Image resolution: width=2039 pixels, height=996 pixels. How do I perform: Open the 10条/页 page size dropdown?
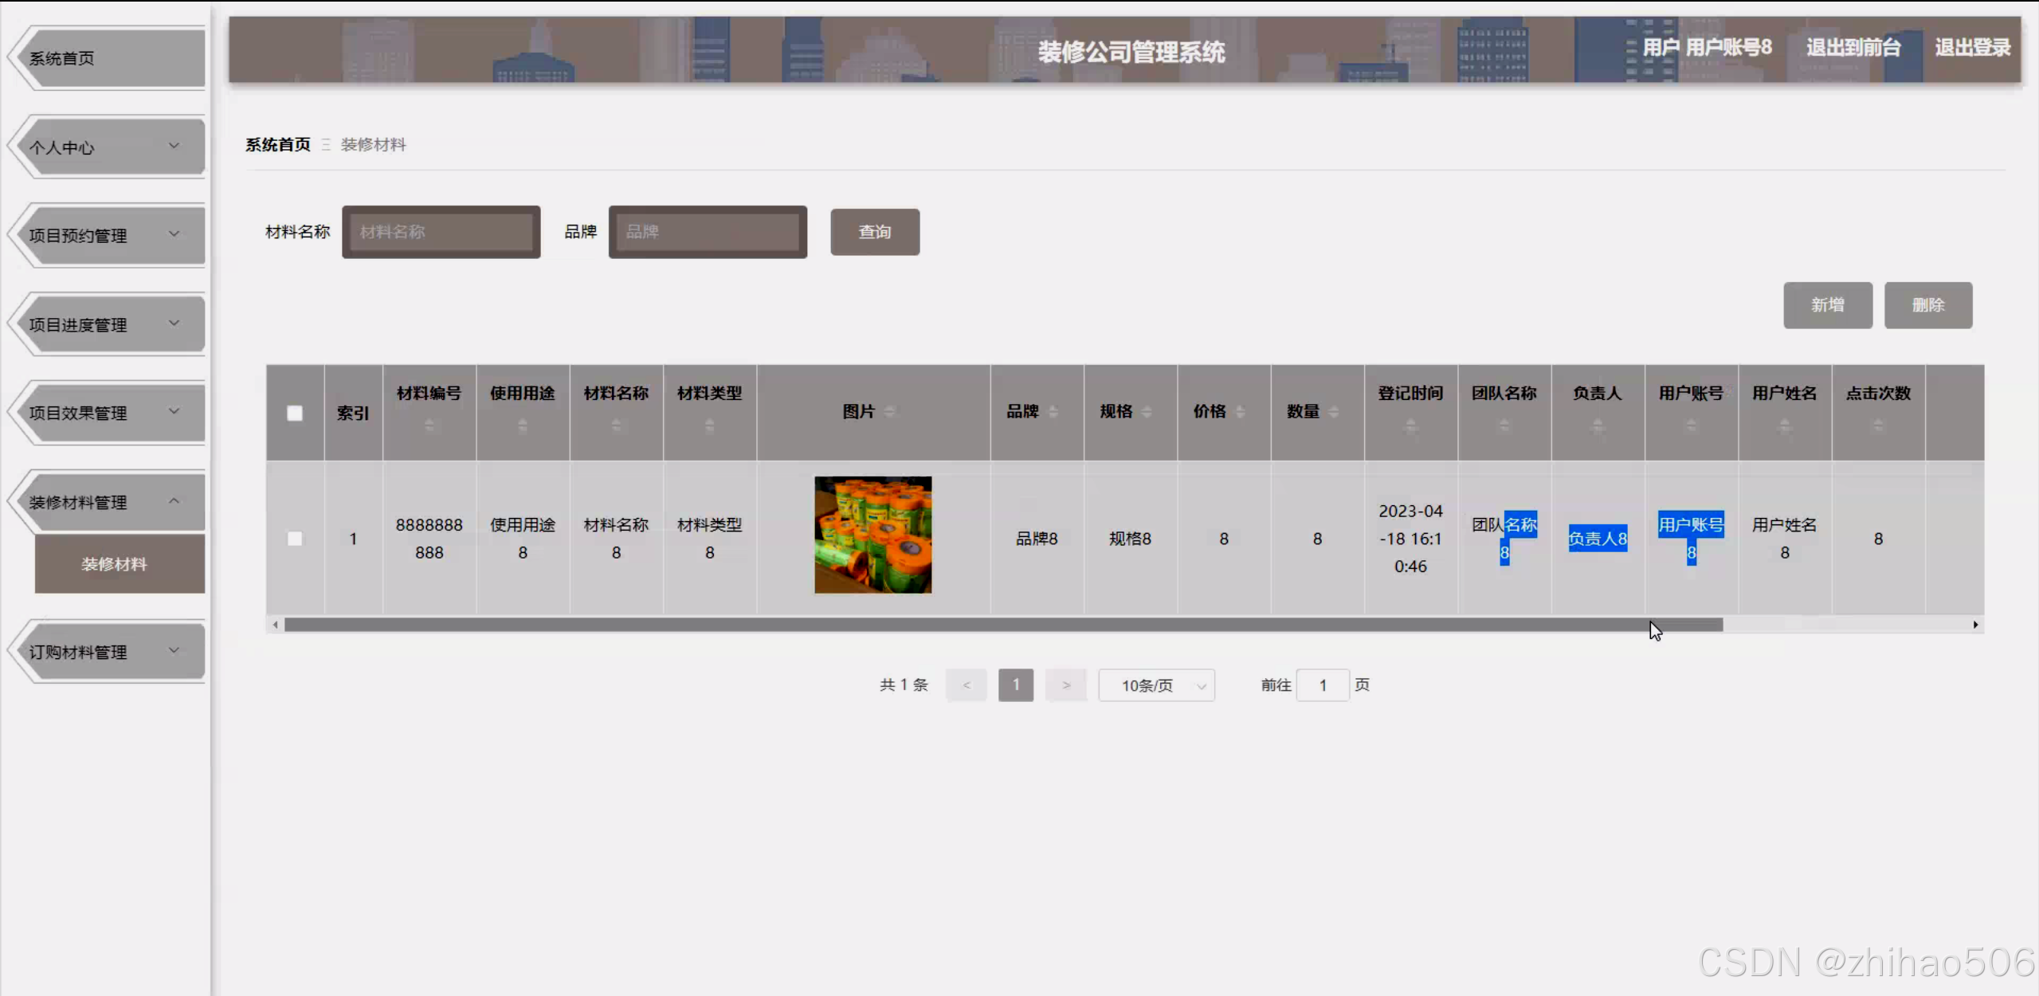pos(1156,684)
